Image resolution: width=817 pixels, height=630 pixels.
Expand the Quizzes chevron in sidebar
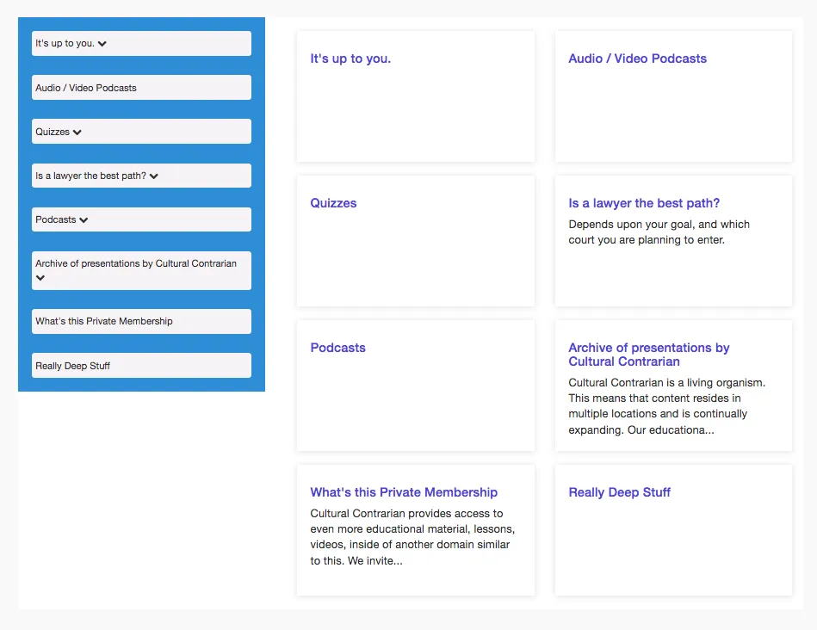click(x=77, y=133)
